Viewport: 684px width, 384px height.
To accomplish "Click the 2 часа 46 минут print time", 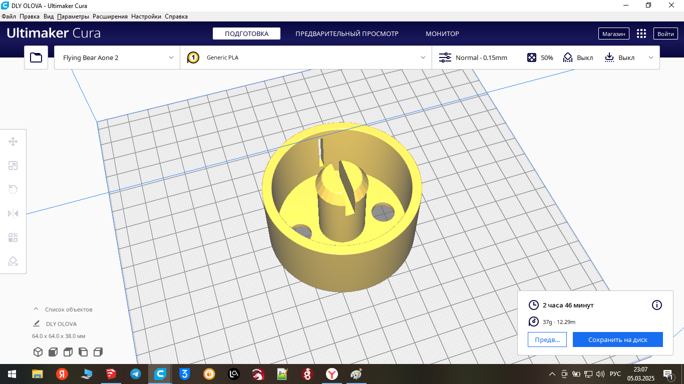I will [568, 305].
